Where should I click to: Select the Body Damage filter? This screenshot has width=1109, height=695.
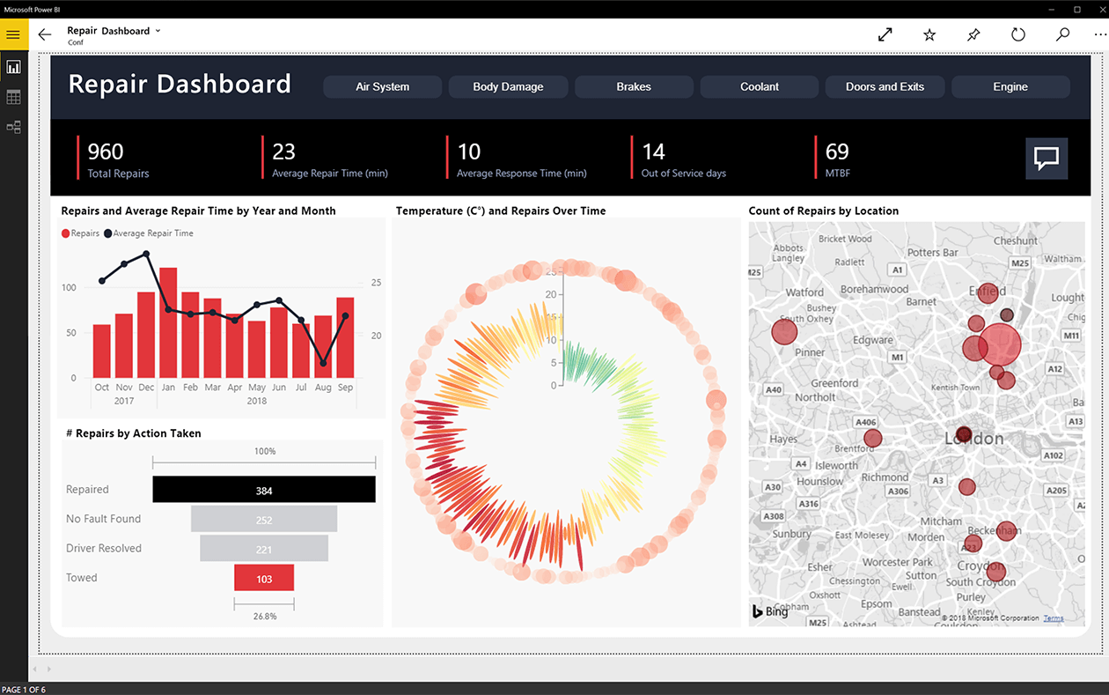(508, 86)
